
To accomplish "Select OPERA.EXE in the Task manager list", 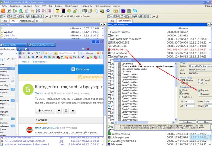I will tap(117, 50).
